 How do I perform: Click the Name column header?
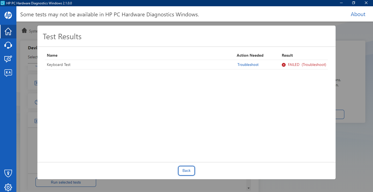point(52,55)
